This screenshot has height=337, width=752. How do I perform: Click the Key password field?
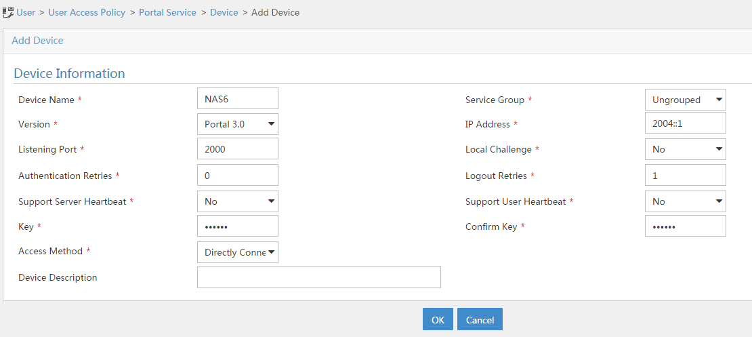tap(238, 226)
